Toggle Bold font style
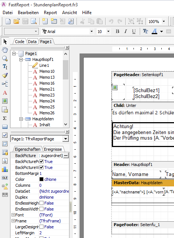The width and height of the screenshot is (174, 238). [117, 31]
